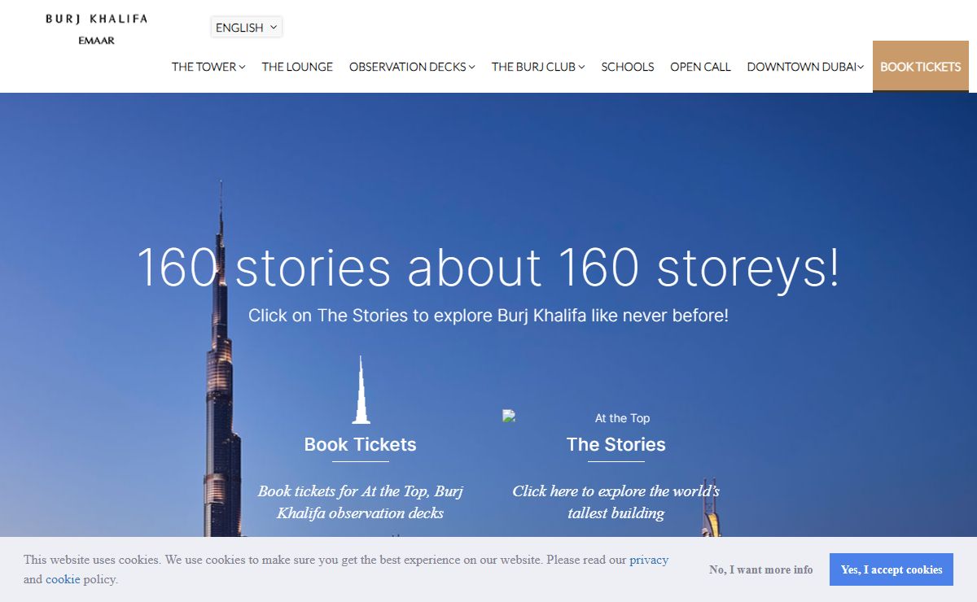Expand the Observation Decks menu
Image resolution: width=977 pixels, height=602 pixels.
412,67
